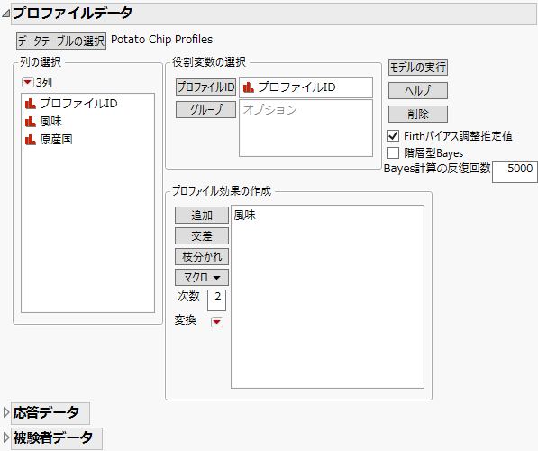Enable the 階層型Bayes checkbox
Screen dimensions: 538x451
pos(393,152)
